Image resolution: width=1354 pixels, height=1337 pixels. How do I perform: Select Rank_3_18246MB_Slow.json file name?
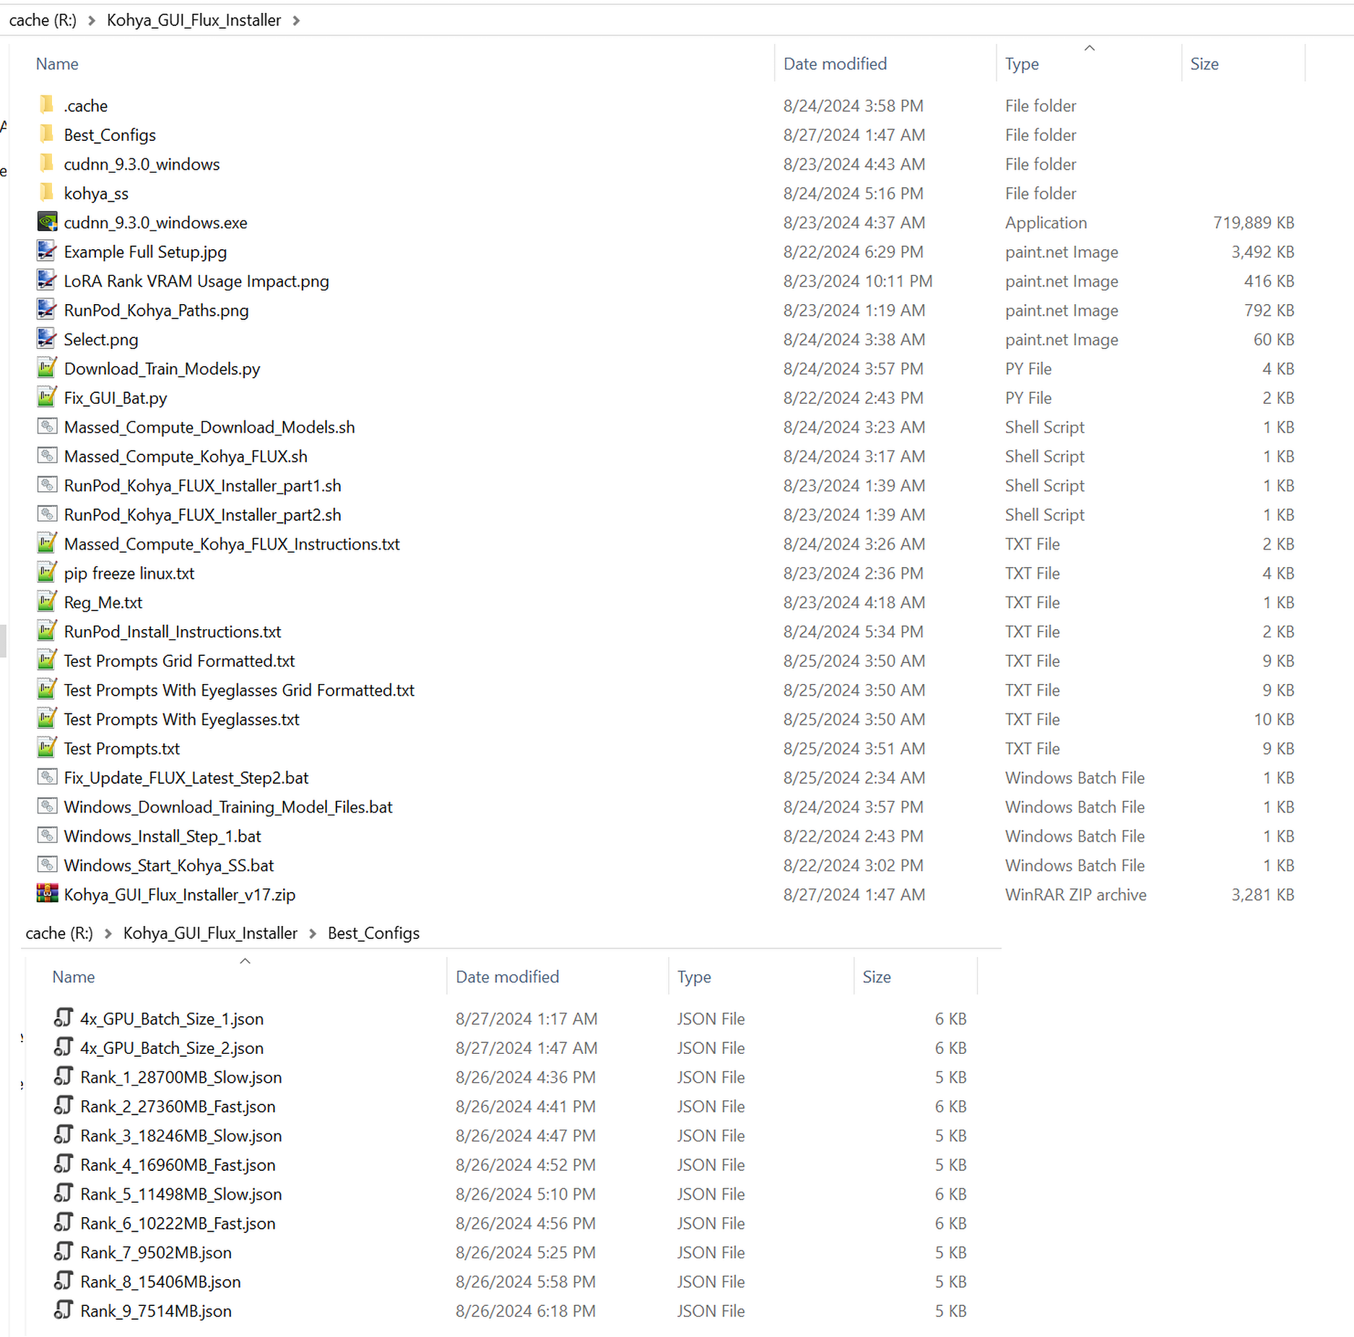click(x=181, y=1135)
